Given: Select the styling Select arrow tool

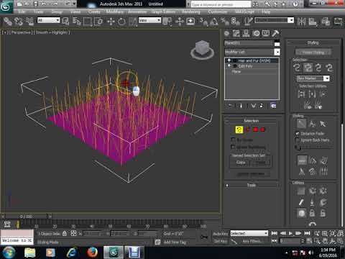Looking at the screenshot, I should click(x=323, y=124).
